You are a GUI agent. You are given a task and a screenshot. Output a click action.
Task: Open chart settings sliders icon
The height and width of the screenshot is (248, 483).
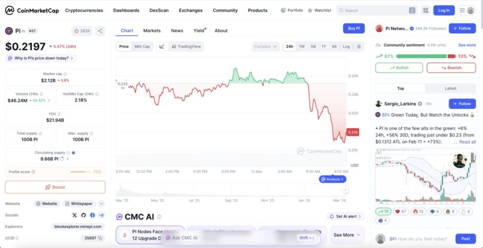pos(359,47)
